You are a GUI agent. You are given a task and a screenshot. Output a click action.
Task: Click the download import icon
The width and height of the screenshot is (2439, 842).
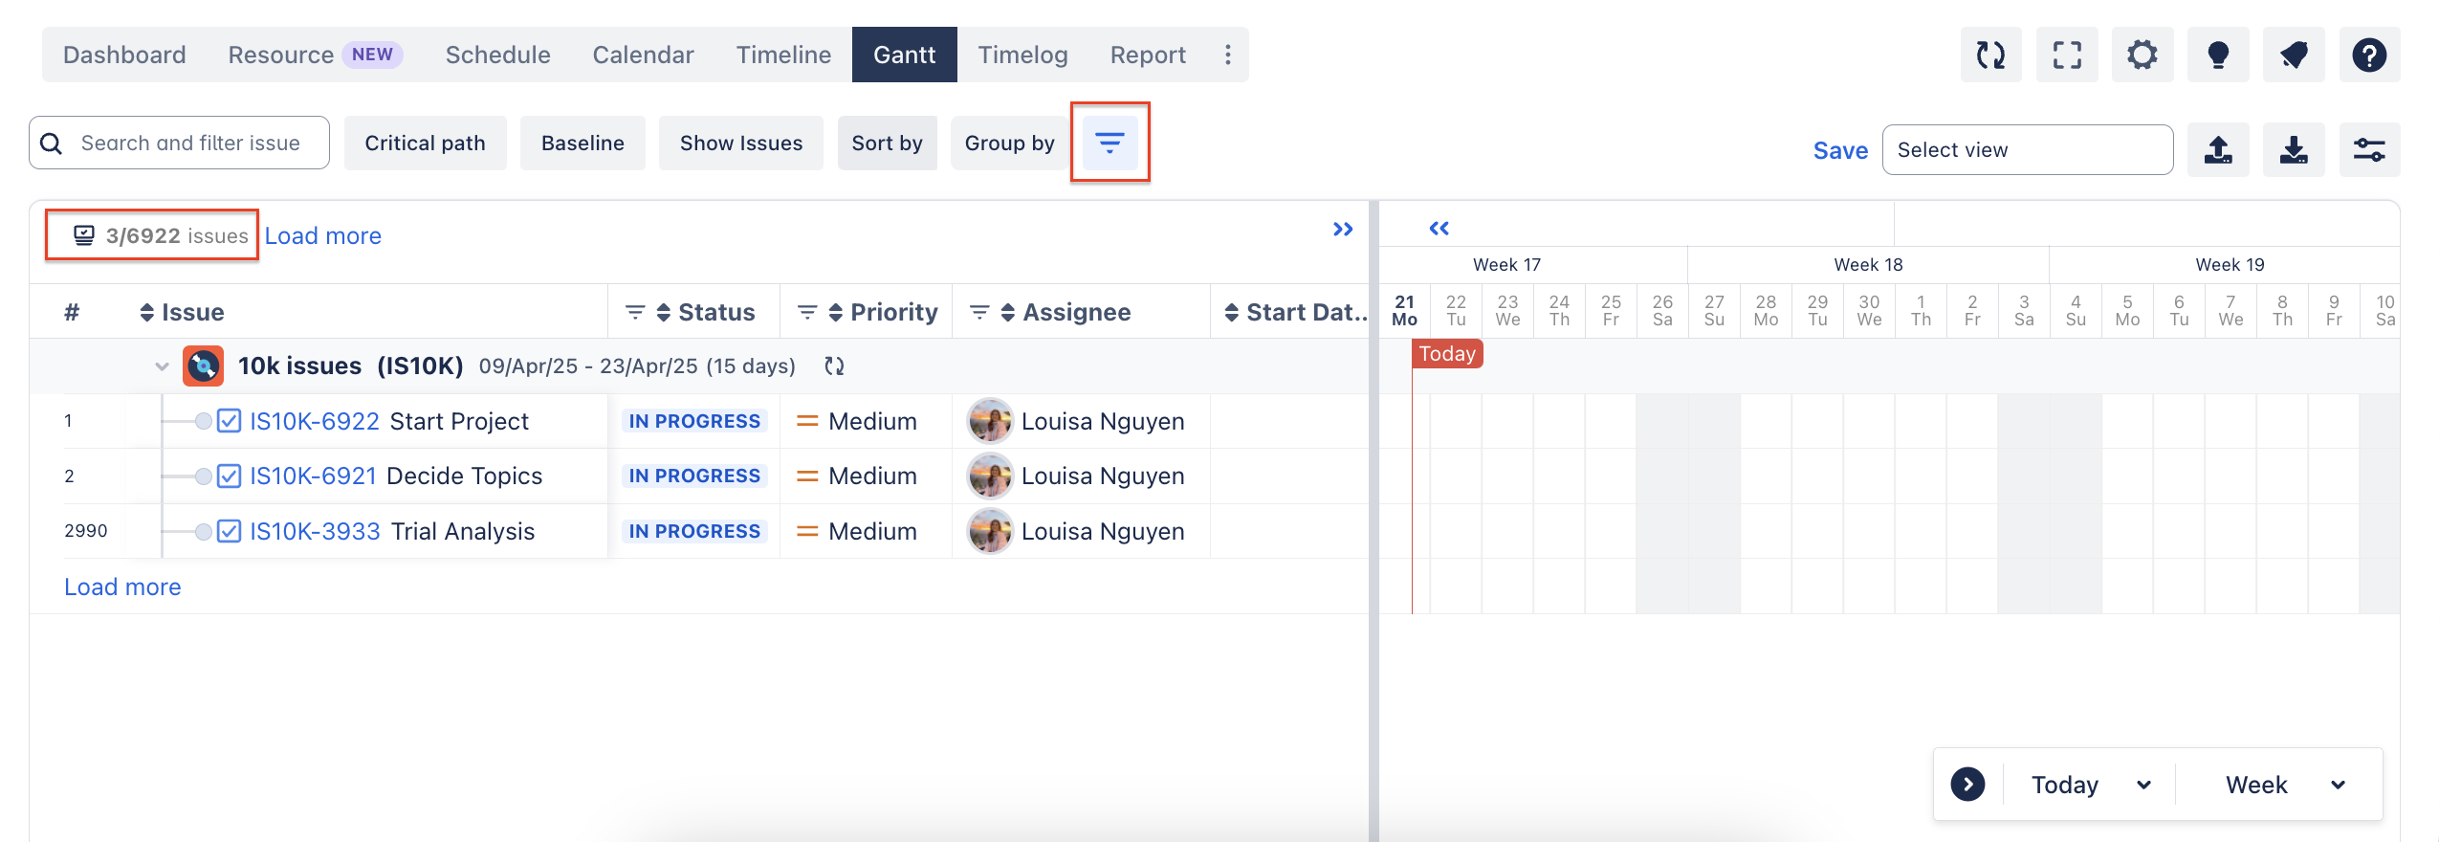tap(2293, 150)
